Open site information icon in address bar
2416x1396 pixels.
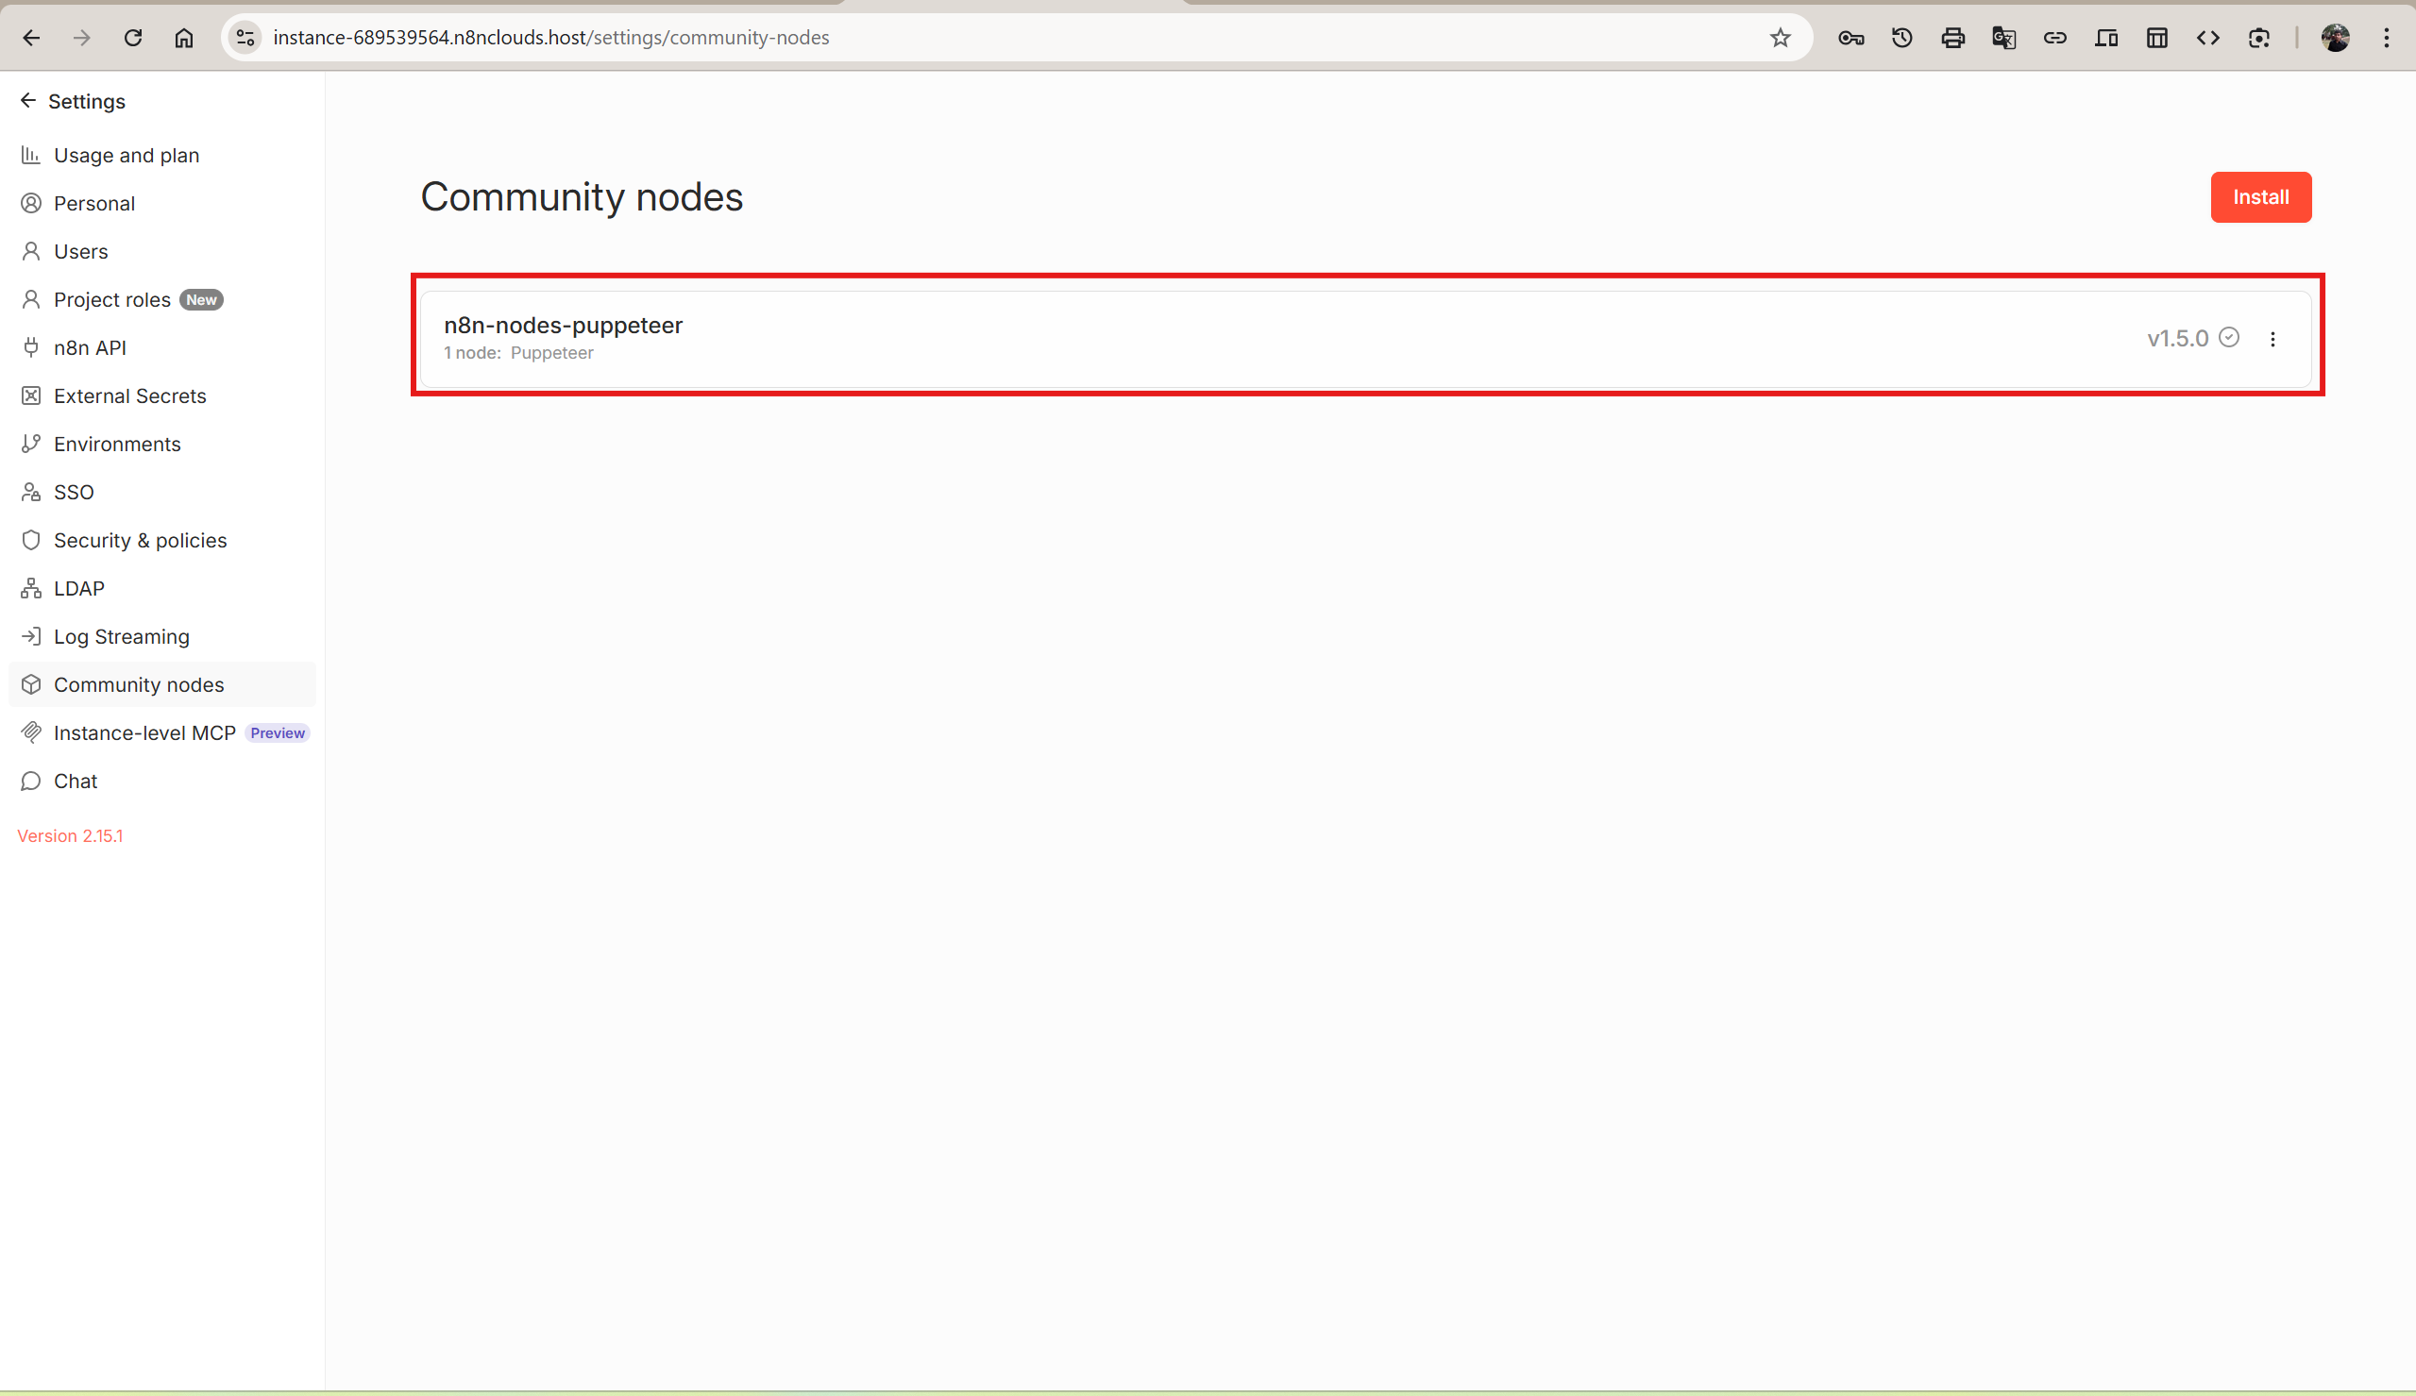point(245,38)
